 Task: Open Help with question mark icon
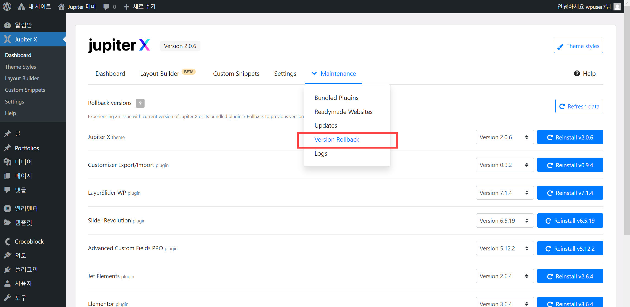pos(585,74)
